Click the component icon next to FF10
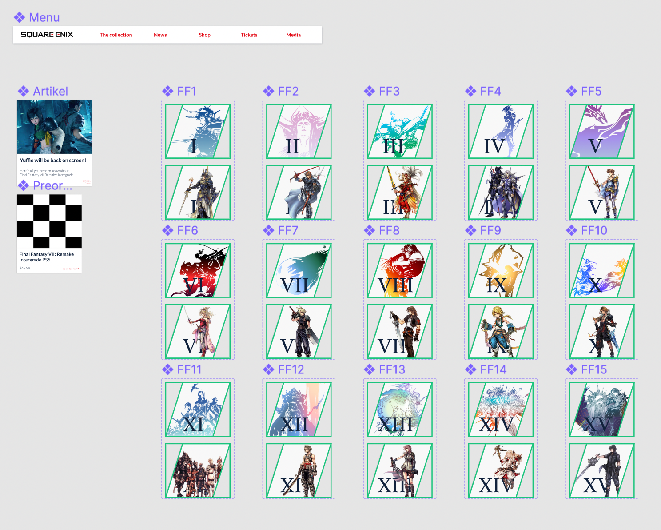Screen dimensions: 661x530 [571, 230]
